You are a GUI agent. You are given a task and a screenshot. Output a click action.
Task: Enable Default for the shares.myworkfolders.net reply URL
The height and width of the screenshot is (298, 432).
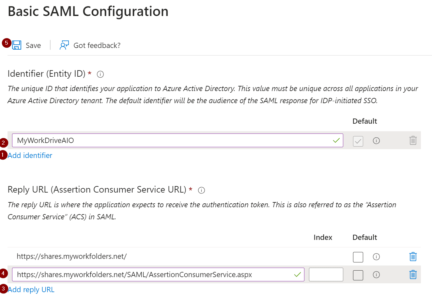[358, 257]
